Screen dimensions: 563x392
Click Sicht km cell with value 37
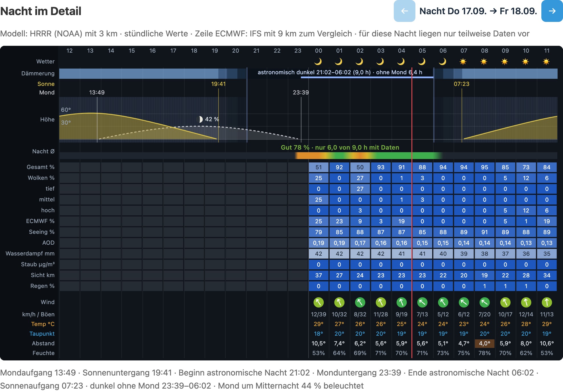319,275
